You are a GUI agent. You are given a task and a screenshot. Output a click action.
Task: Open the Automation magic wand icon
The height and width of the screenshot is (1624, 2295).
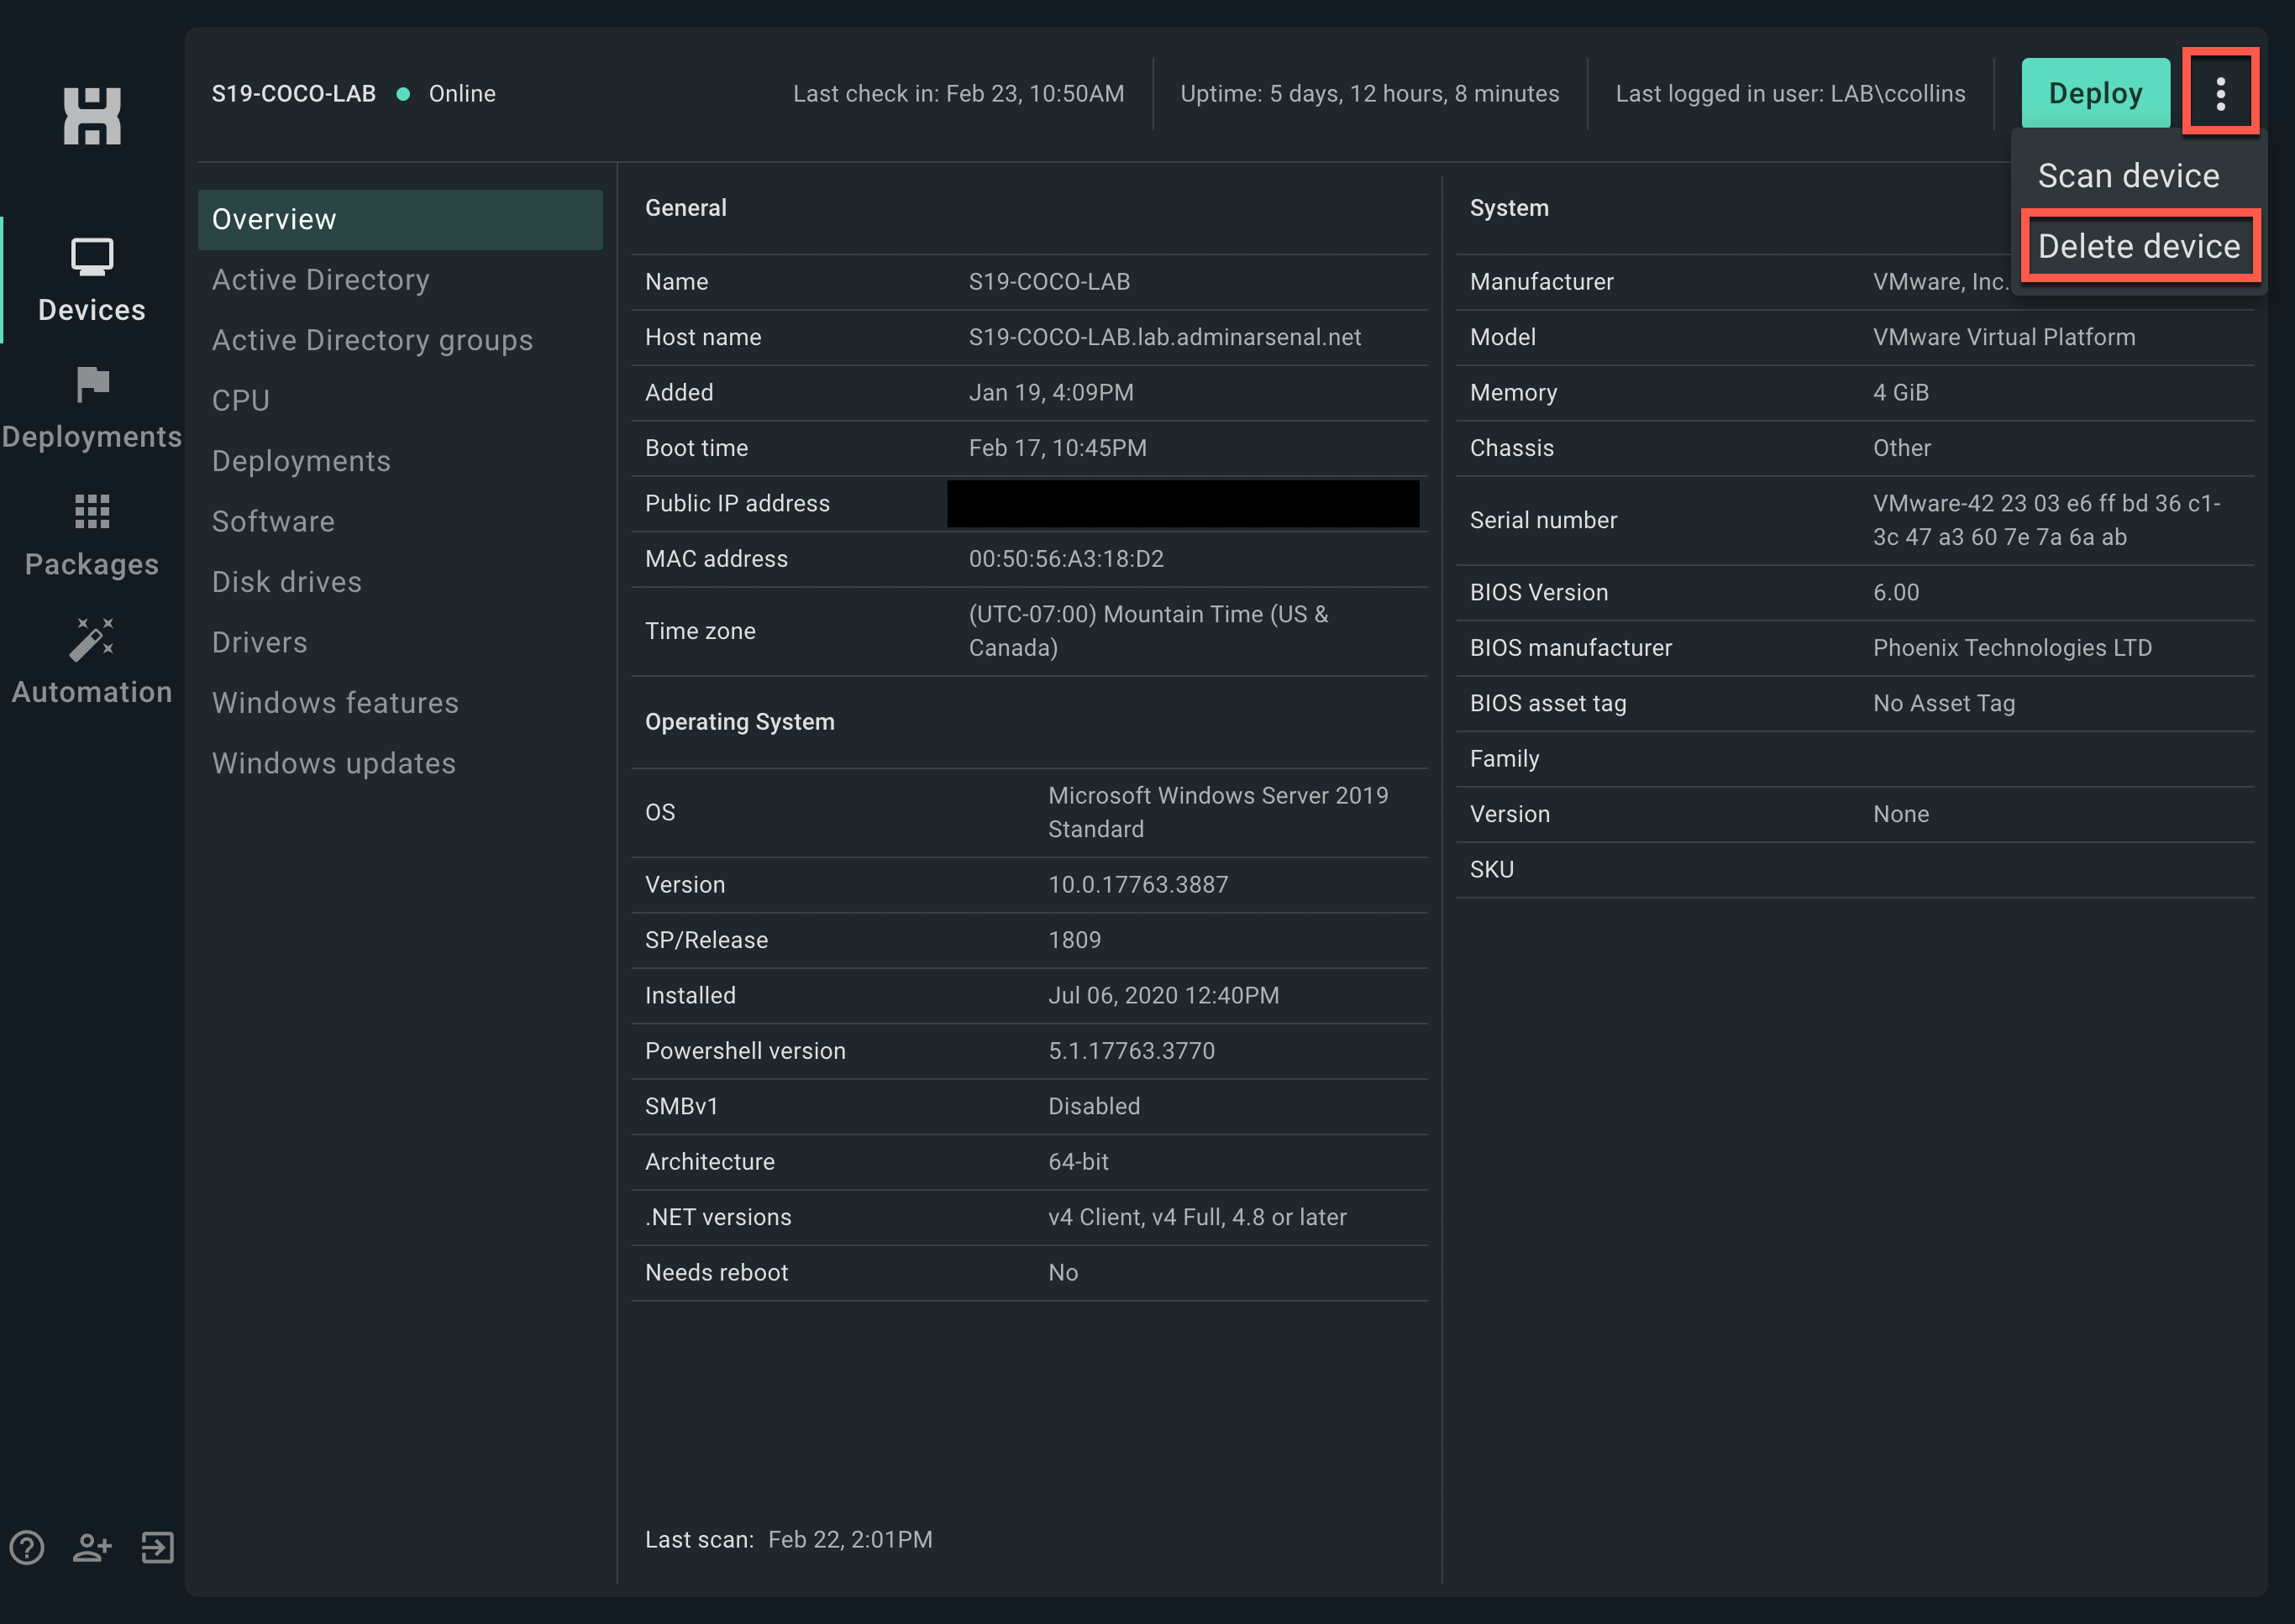(92, 639)
